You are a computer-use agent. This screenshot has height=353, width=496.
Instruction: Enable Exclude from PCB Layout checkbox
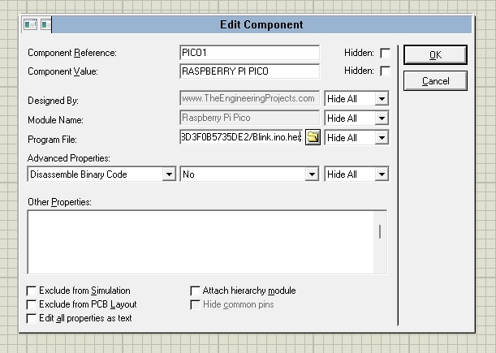click(32, 304)
